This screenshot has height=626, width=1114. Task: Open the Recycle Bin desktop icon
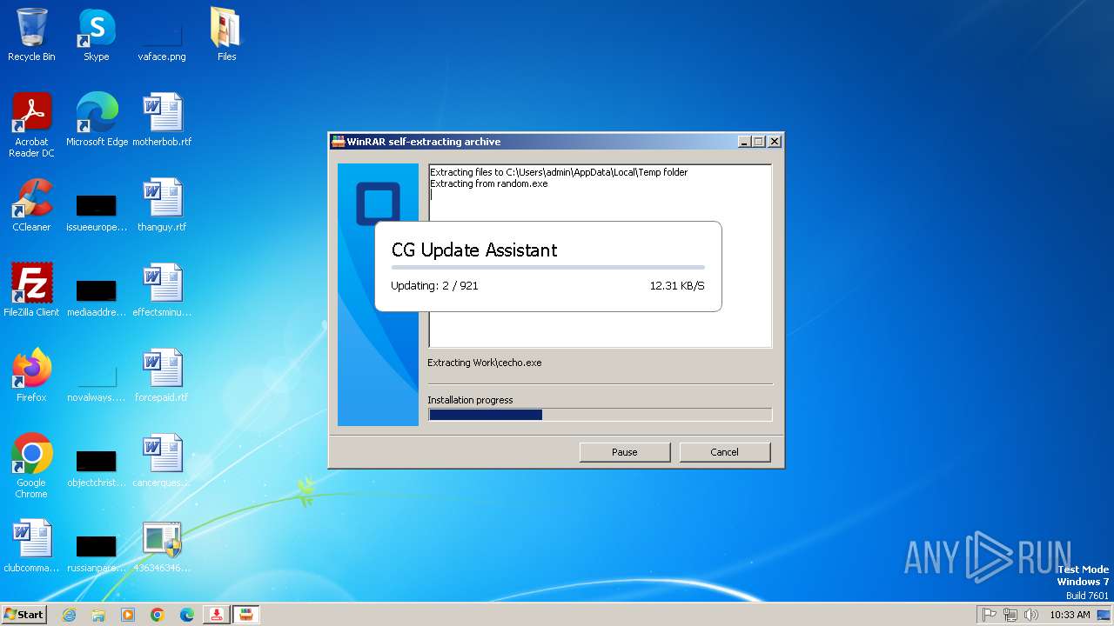pyautogui.click(x=31, y=35)
